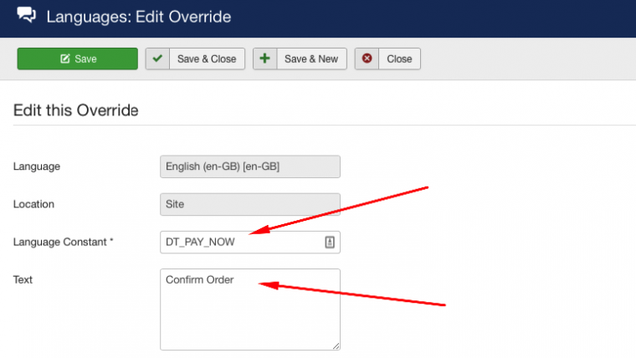Click the Edit this Override heading
The image size is (636, 358).
[76, 110]
